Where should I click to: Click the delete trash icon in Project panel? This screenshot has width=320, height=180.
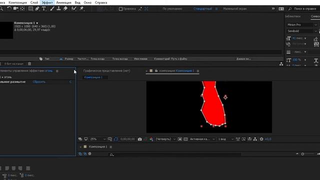(x=29, y=64)
